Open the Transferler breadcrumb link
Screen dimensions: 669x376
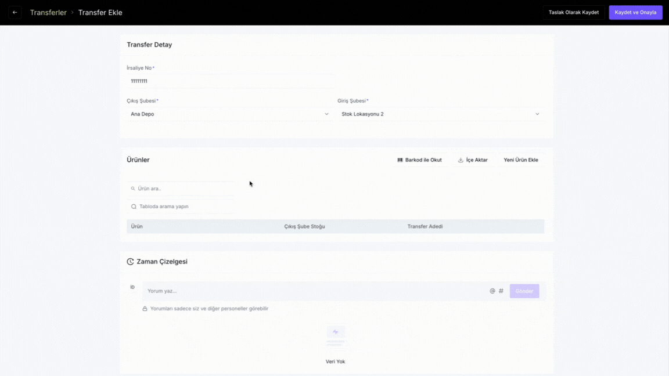[48, 12]
